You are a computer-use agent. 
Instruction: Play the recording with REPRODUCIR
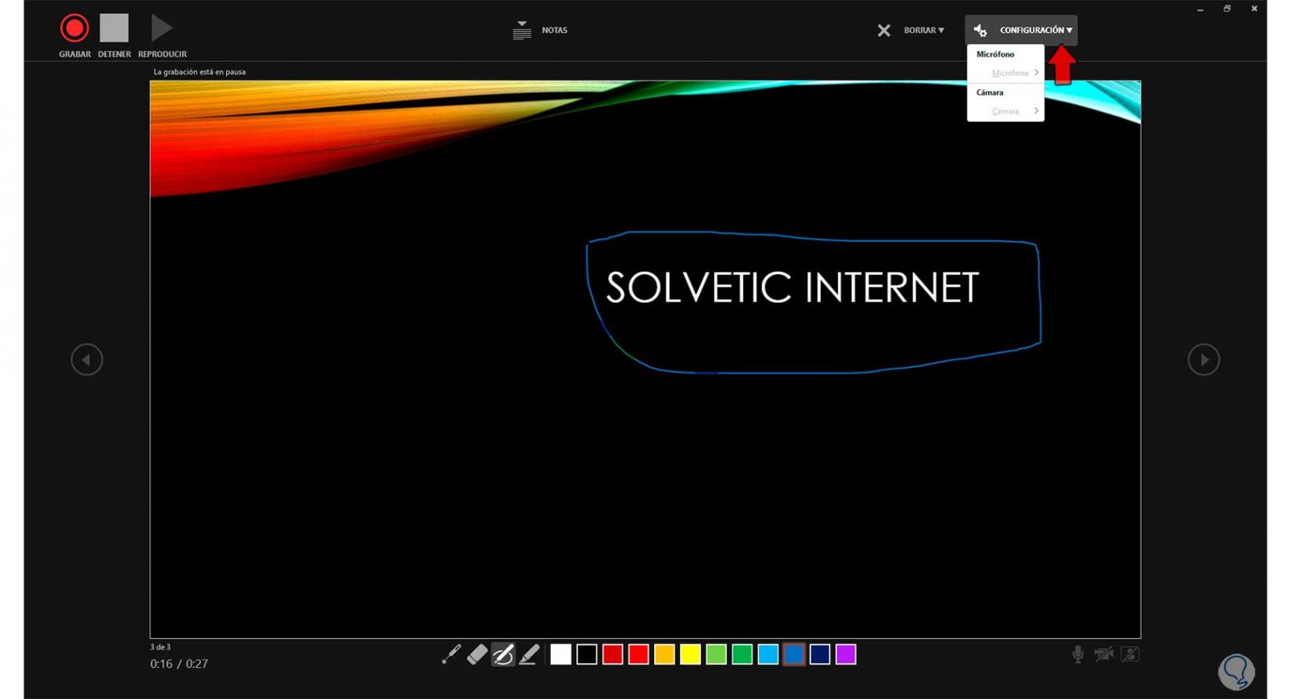pos(162,35)
